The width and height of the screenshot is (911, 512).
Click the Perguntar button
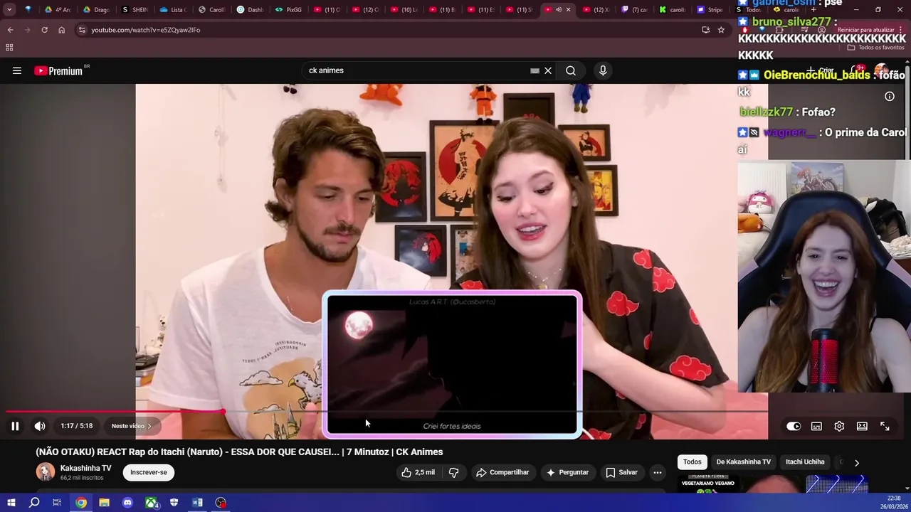[567, 472]
